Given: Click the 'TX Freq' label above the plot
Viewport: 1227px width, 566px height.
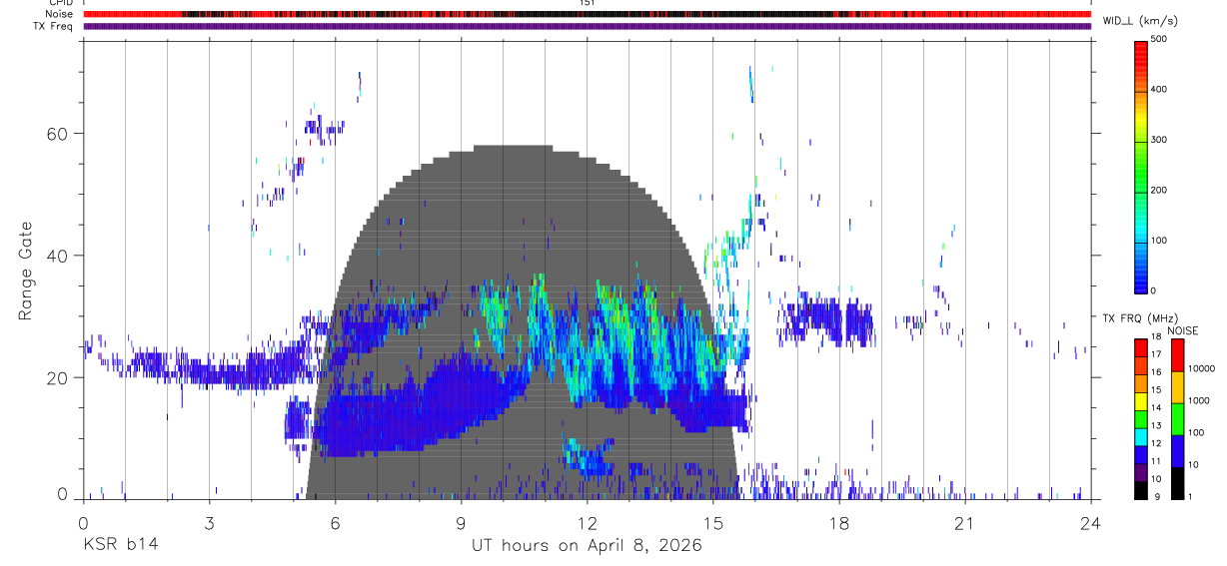Looking at the screenshot, I should pos(53,26).
